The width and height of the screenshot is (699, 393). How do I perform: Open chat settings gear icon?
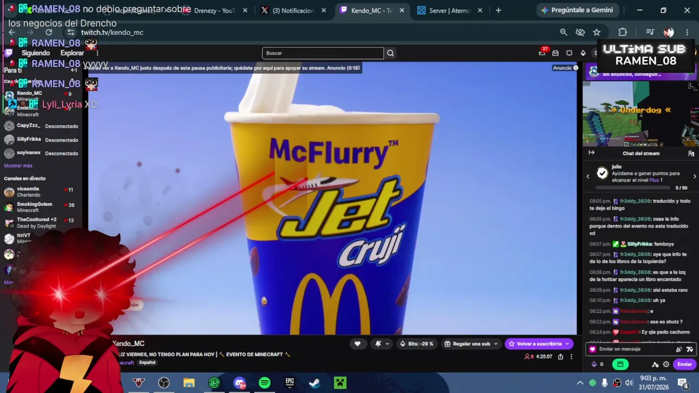666,364
